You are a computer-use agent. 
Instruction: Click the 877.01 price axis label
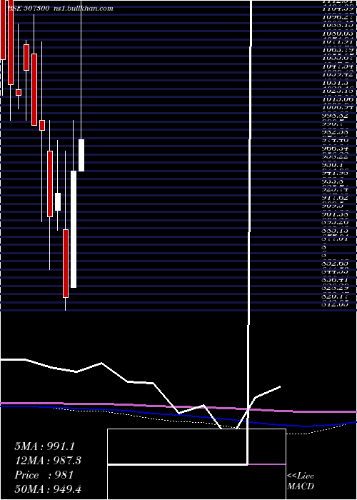point(336,239)
